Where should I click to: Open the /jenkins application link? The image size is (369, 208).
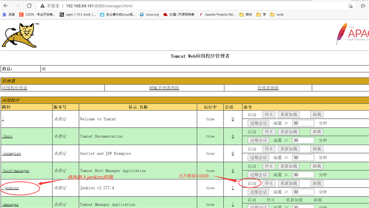click(x=10, y=188)
